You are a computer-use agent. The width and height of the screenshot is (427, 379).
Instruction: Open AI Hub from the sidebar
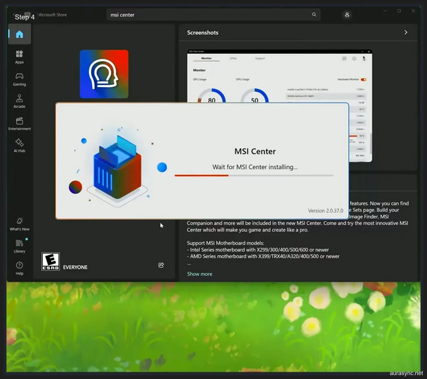(x=19, y=145)
